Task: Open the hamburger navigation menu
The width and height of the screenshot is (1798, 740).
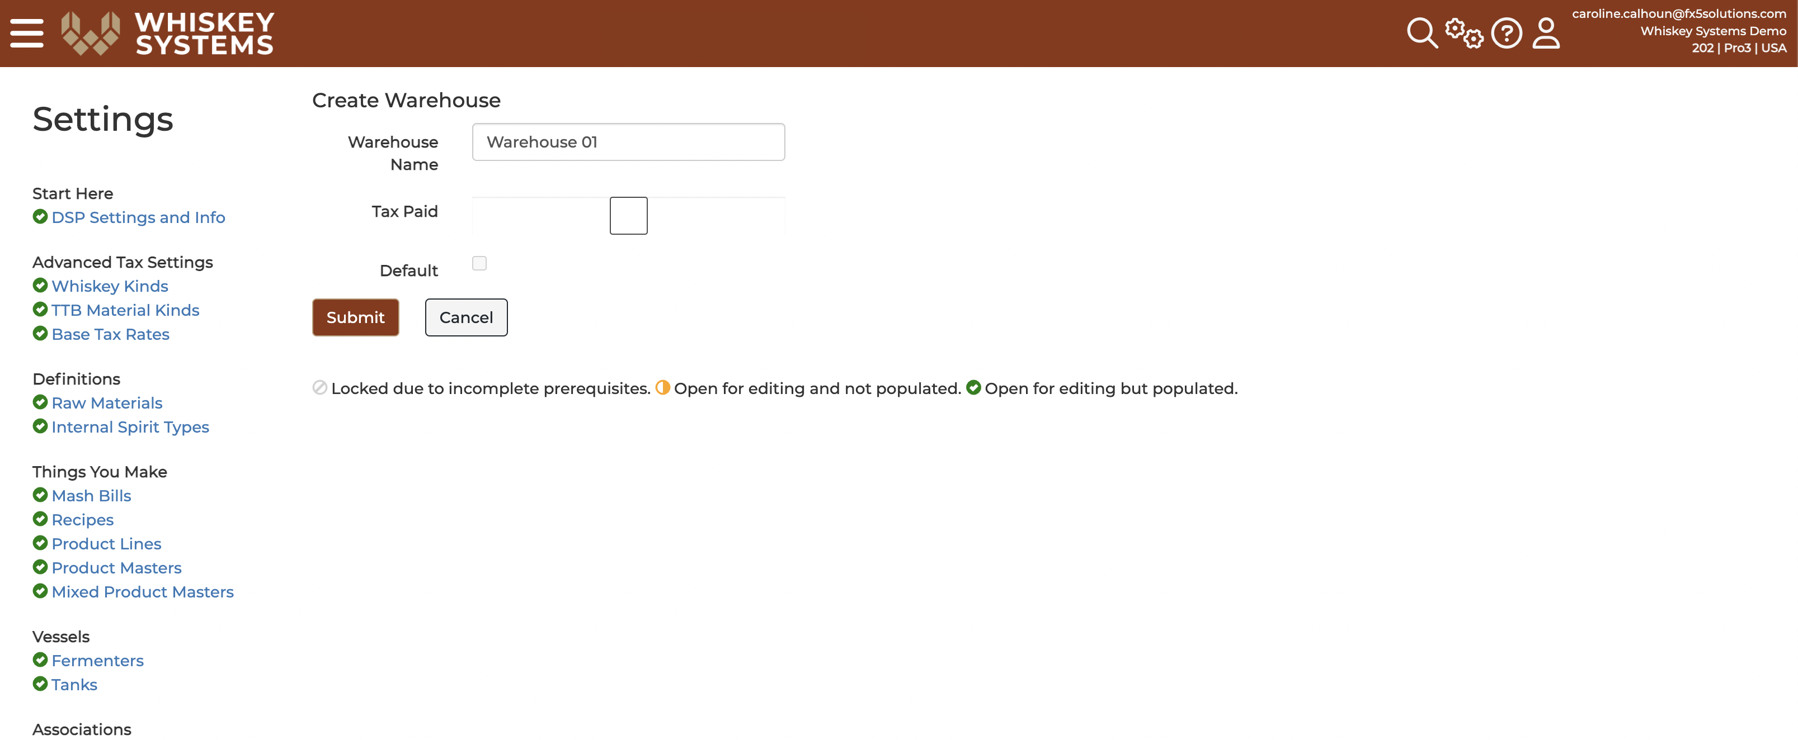Action: pyautogui.click(x=26, y=34)
